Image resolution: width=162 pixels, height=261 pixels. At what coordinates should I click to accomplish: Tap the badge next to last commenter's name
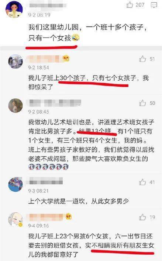click(69, 216)
